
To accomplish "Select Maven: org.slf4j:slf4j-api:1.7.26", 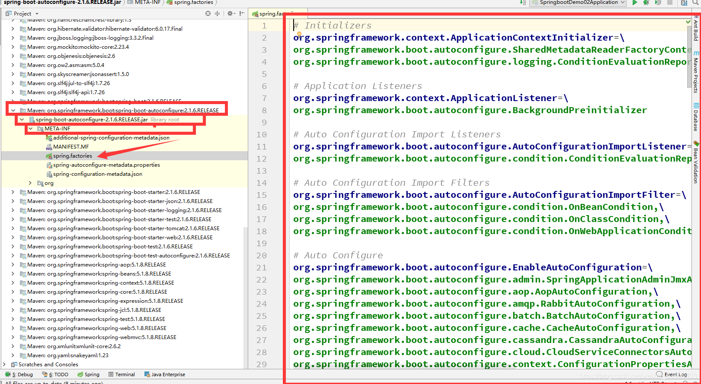I will point(66,92).
